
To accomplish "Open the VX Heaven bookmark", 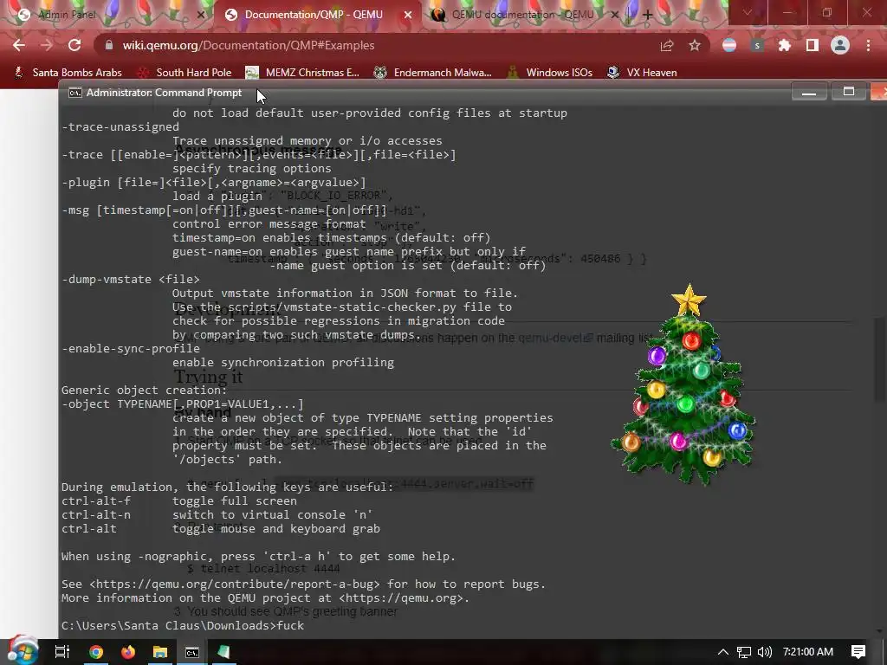I will pos(642,73).
